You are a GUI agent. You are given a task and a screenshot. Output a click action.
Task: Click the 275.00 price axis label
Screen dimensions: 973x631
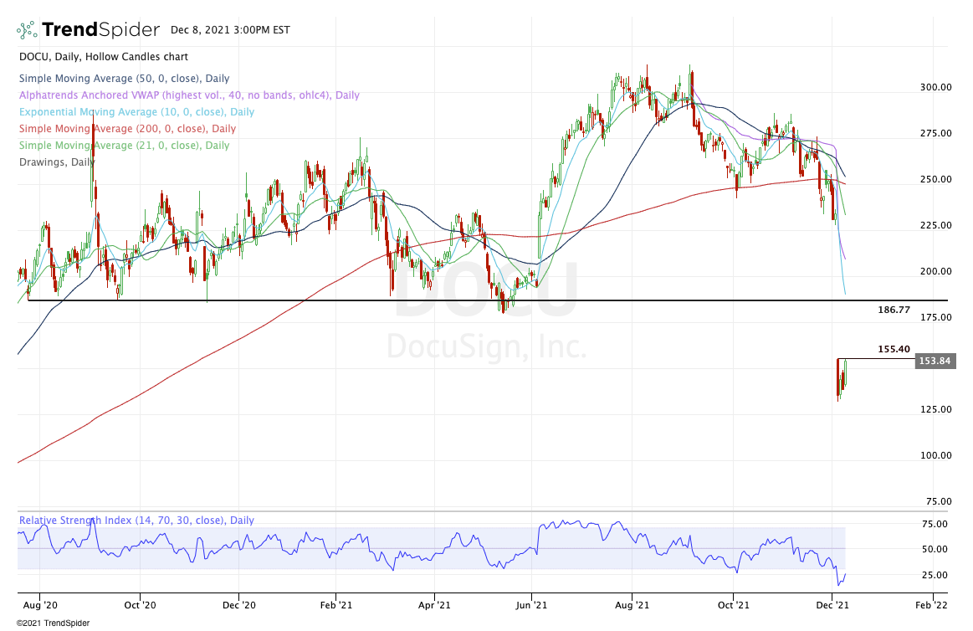(935, 133)
